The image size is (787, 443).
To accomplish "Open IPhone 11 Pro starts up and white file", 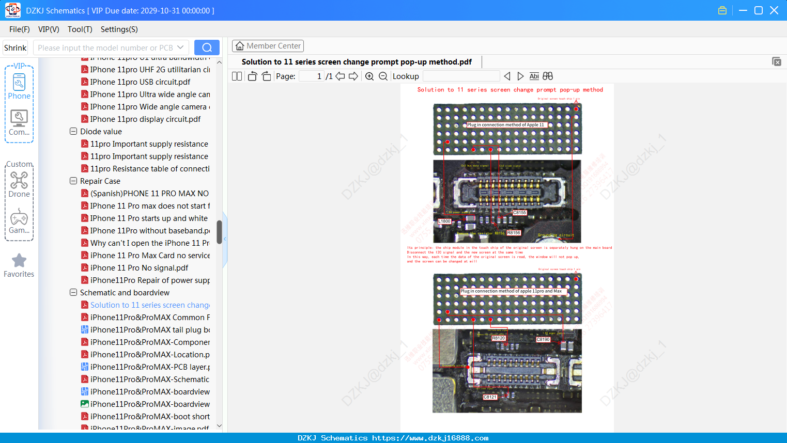I will (149, 218).
